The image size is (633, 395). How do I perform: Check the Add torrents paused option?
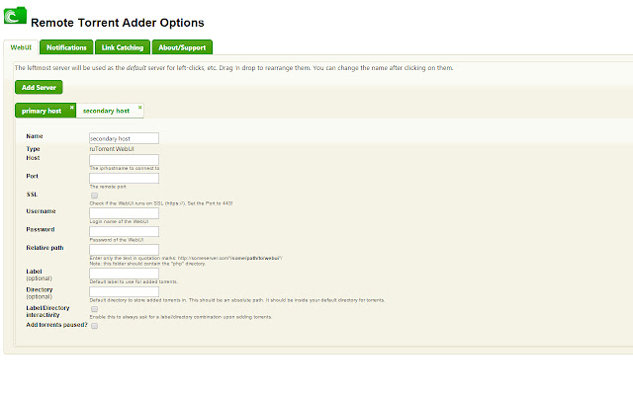click(94, 325)
